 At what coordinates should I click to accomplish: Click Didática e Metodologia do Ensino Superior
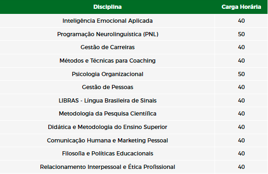(107, 127)
